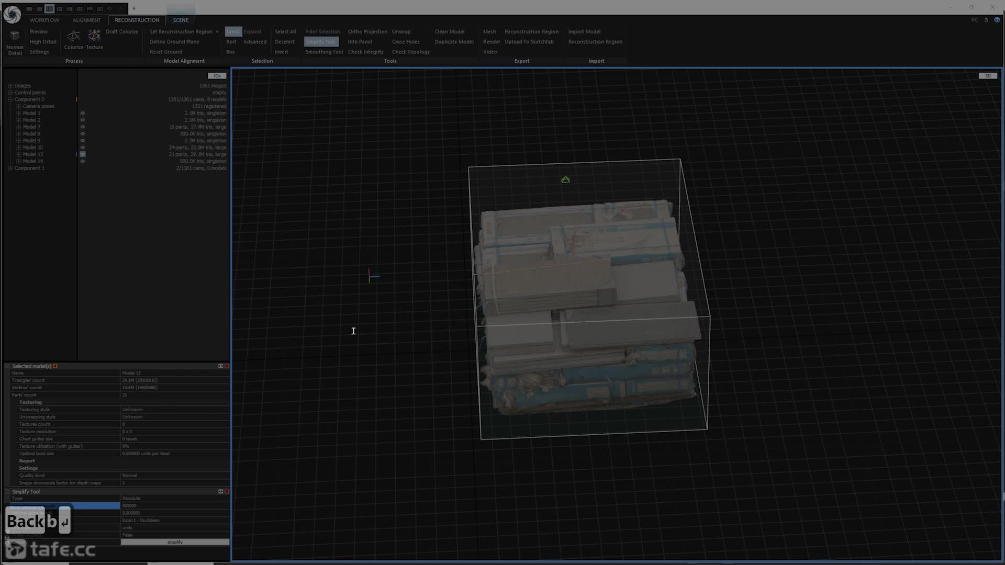This screenshot has height=565, width=1005.
Task: Click Upload To Sketchfab
Action: tap(529, 42)
